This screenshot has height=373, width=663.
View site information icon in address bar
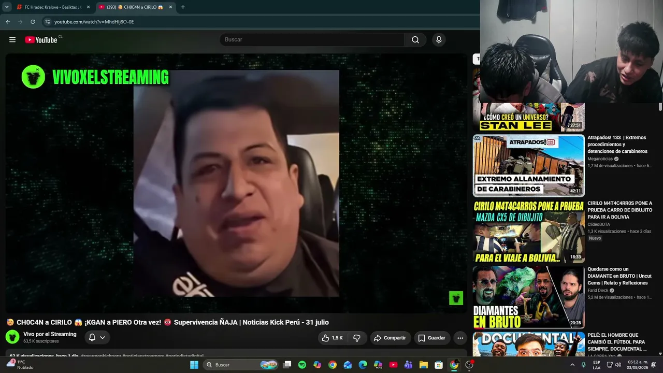(x=47, y=22)
